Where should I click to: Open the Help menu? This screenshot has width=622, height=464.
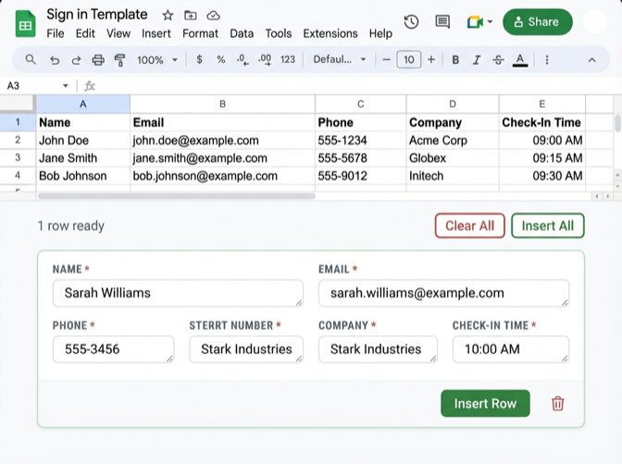click(x=380, y=33)
